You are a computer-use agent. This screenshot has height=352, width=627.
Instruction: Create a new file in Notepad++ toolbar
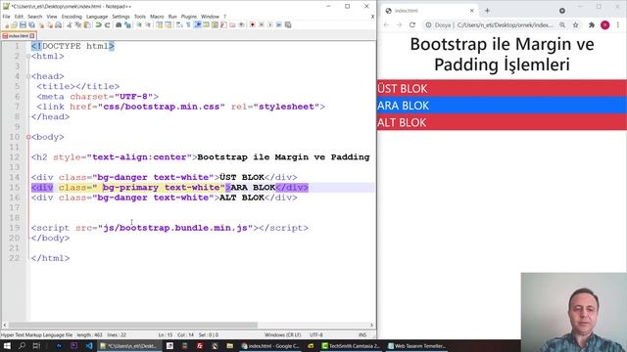tap(7, 24)
